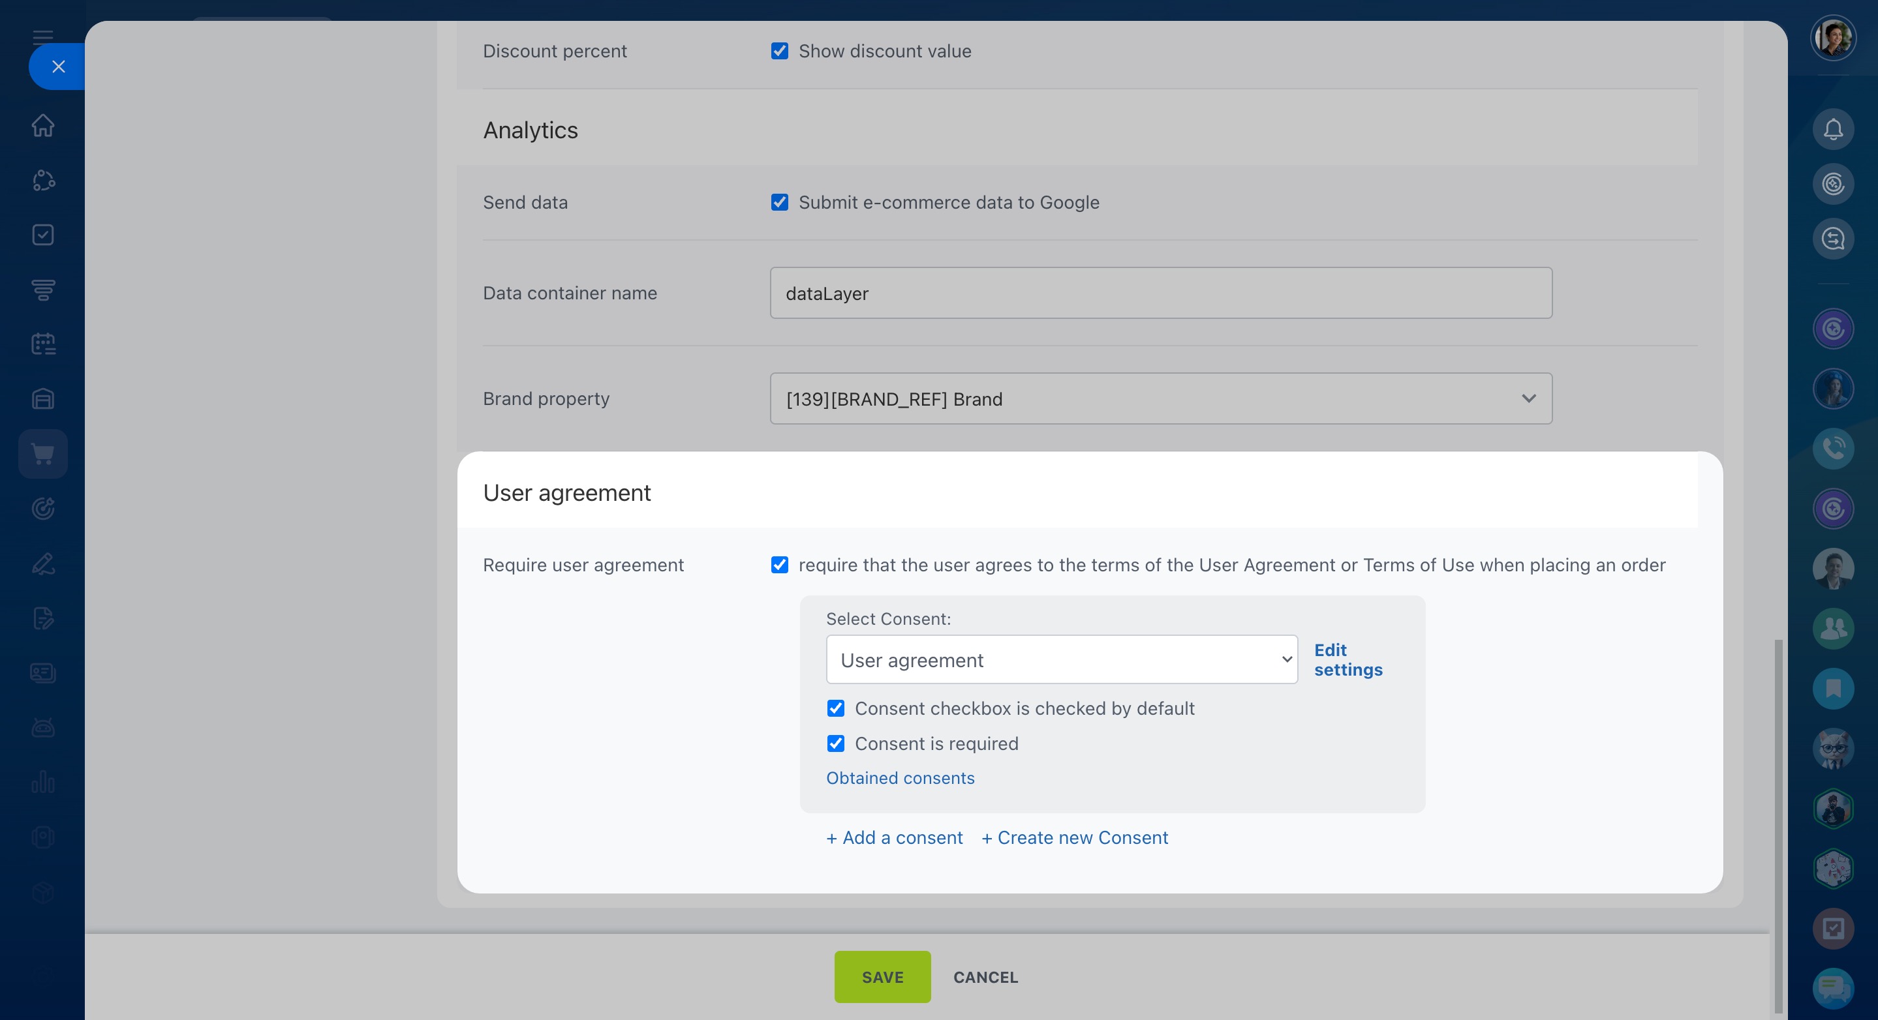
Task: Close the slider with the blue X button
Action: (x=58, y=67)
